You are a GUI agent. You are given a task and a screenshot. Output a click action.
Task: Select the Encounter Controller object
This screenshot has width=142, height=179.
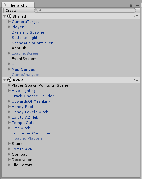(31, 133)
